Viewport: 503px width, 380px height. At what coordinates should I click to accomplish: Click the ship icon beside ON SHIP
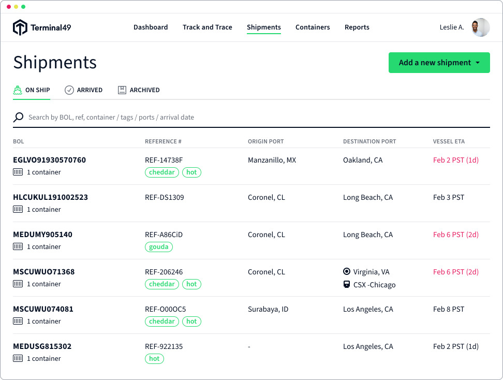[x=18, y=90]
